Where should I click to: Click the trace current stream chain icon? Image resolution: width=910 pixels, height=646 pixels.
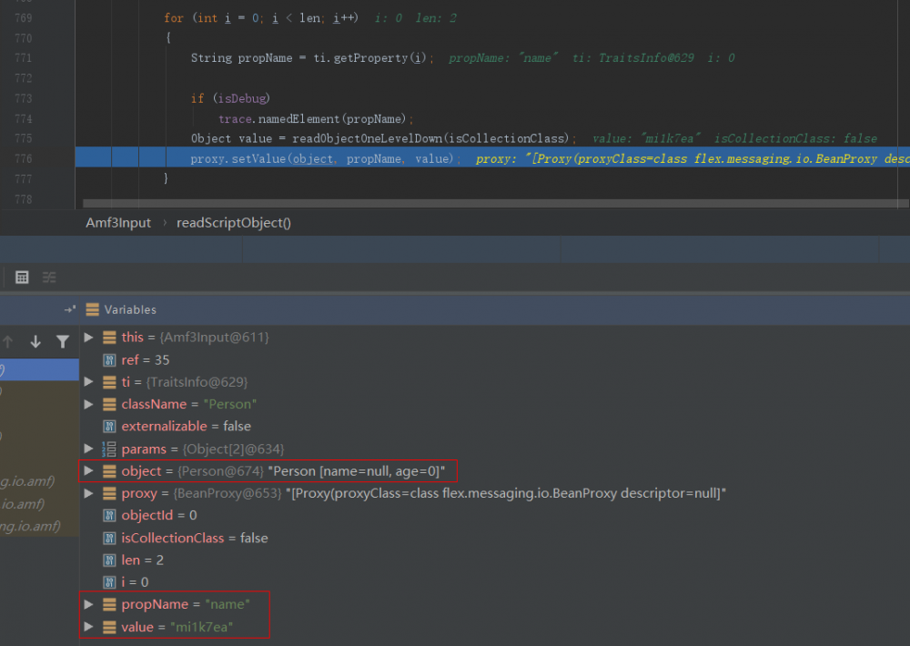[x=49, y=278]
